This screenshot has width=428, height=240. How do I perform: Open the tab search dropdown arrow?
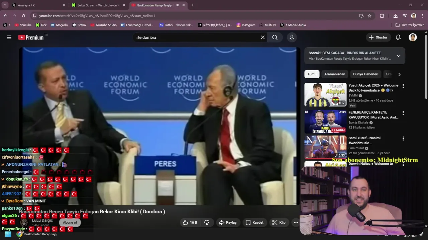point(5,5)
